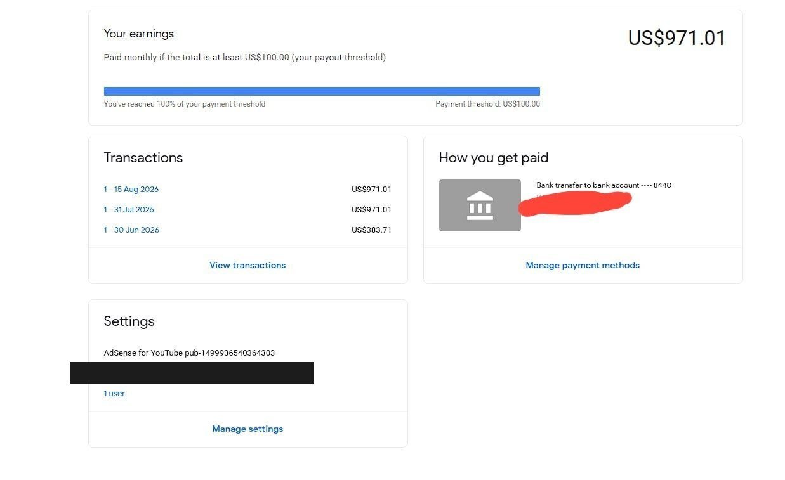Open Manage payment methods link
The width and height of the screenshot is (785, 480).
[583, 265]
